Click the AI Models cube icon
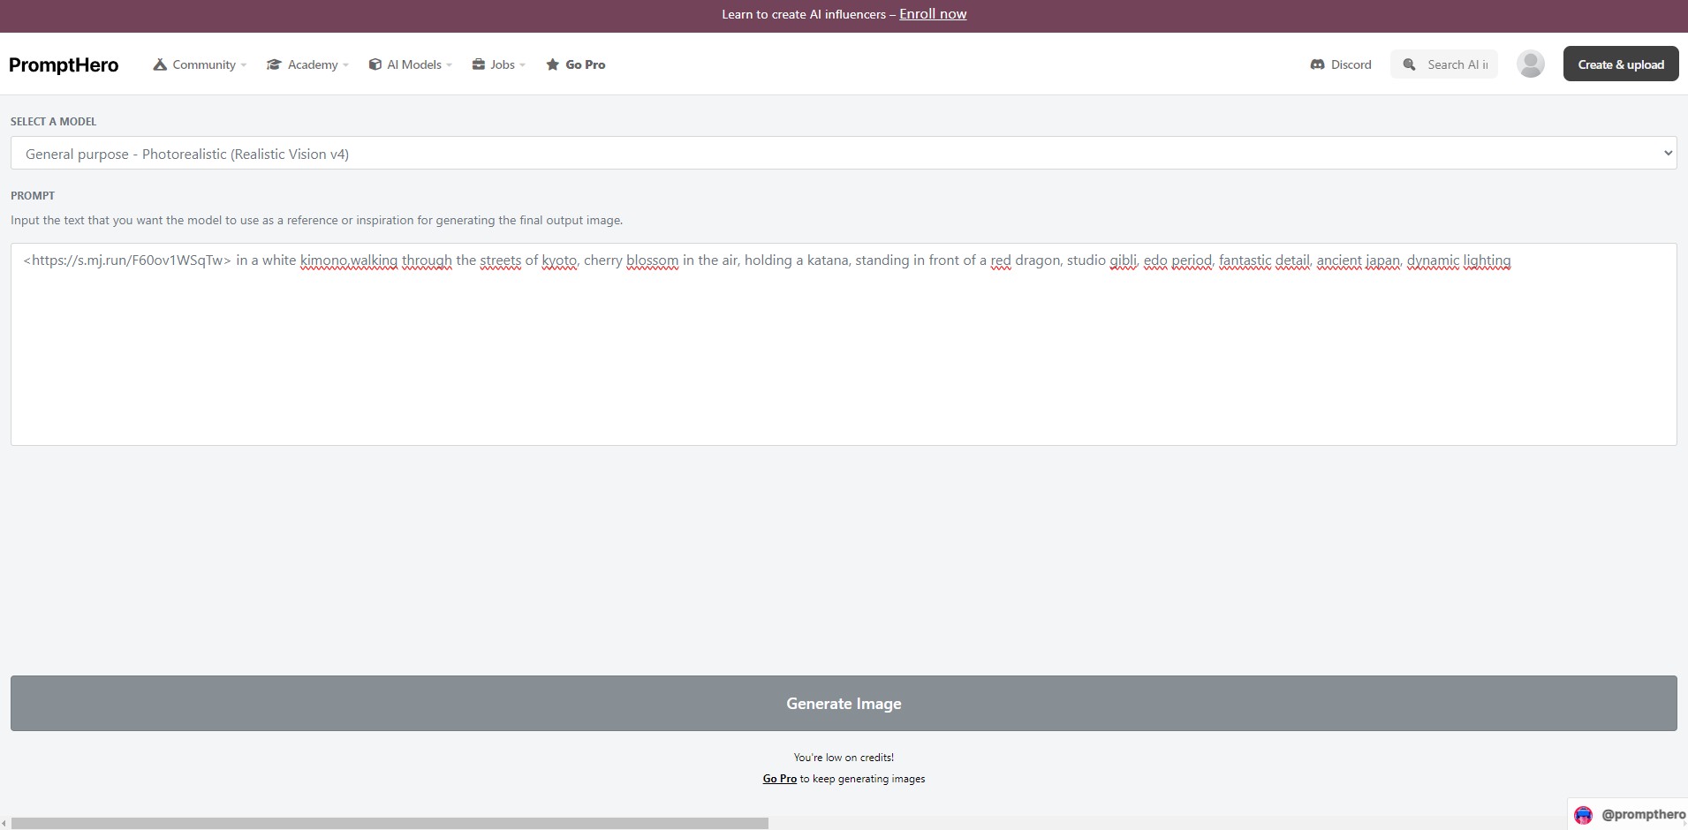The image size is (1688, 830). (x=375, y=64)
